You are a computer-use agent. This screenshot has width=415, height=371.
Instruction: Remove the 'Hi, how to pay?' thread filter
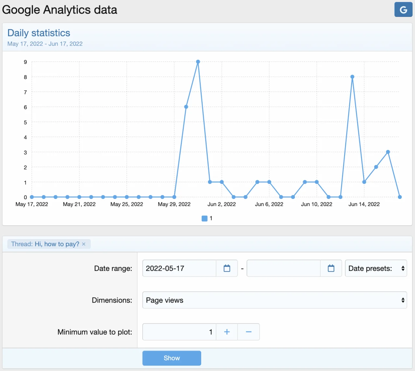click(x=84, y=244)
